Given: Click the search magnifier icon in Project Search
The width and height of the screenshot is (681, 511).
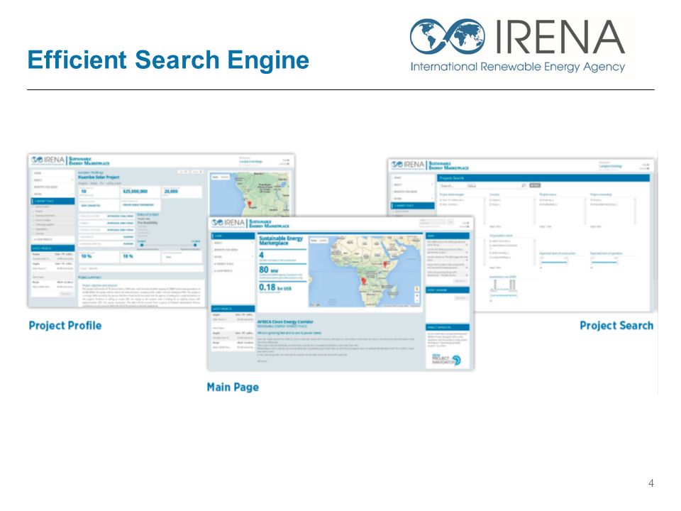Looking at the screenshot, I should coord(524,185).
